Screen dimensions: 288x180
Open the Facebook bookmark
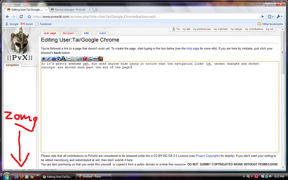tap(44, 24)
